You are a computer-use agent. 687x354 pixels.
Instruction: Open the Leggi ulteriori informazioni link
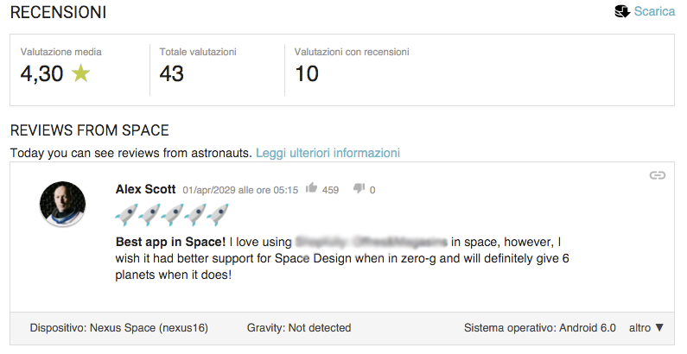328,153
